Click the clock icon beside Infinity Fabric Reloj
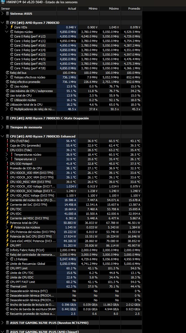 point(7,250)
